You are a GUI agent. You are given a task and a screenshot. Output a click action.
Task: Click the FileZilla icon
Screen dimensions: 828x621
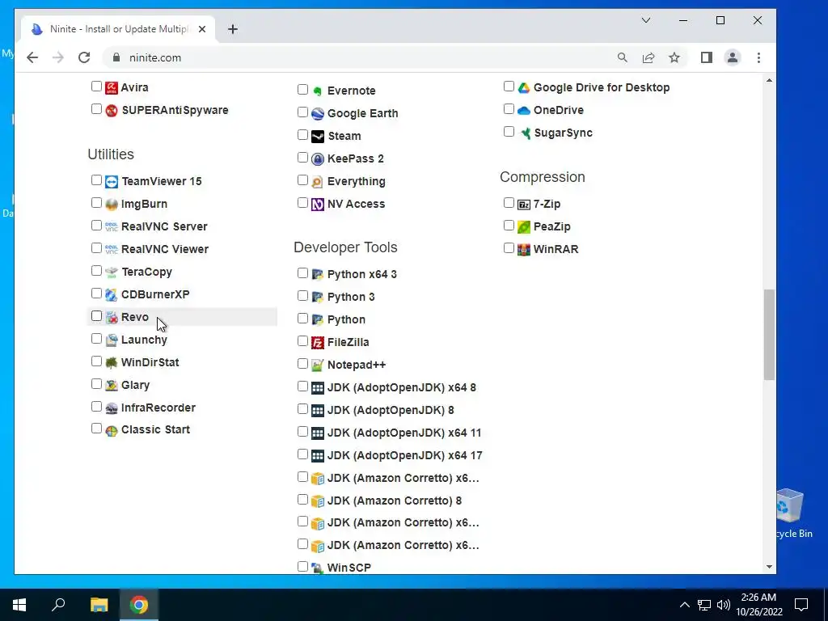(x=317, y=343)
